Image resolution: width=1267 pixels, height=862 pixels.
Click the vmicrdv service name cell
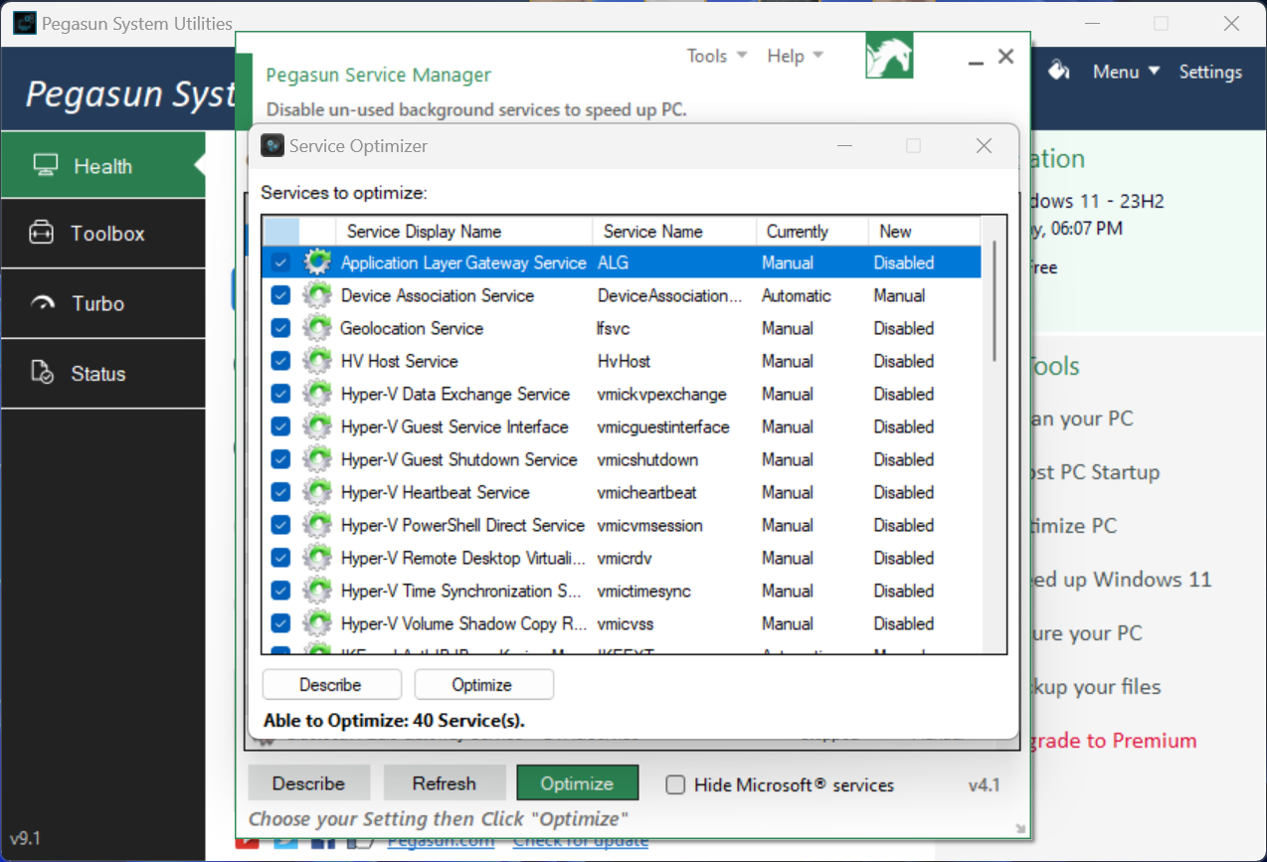coord(625,558)
